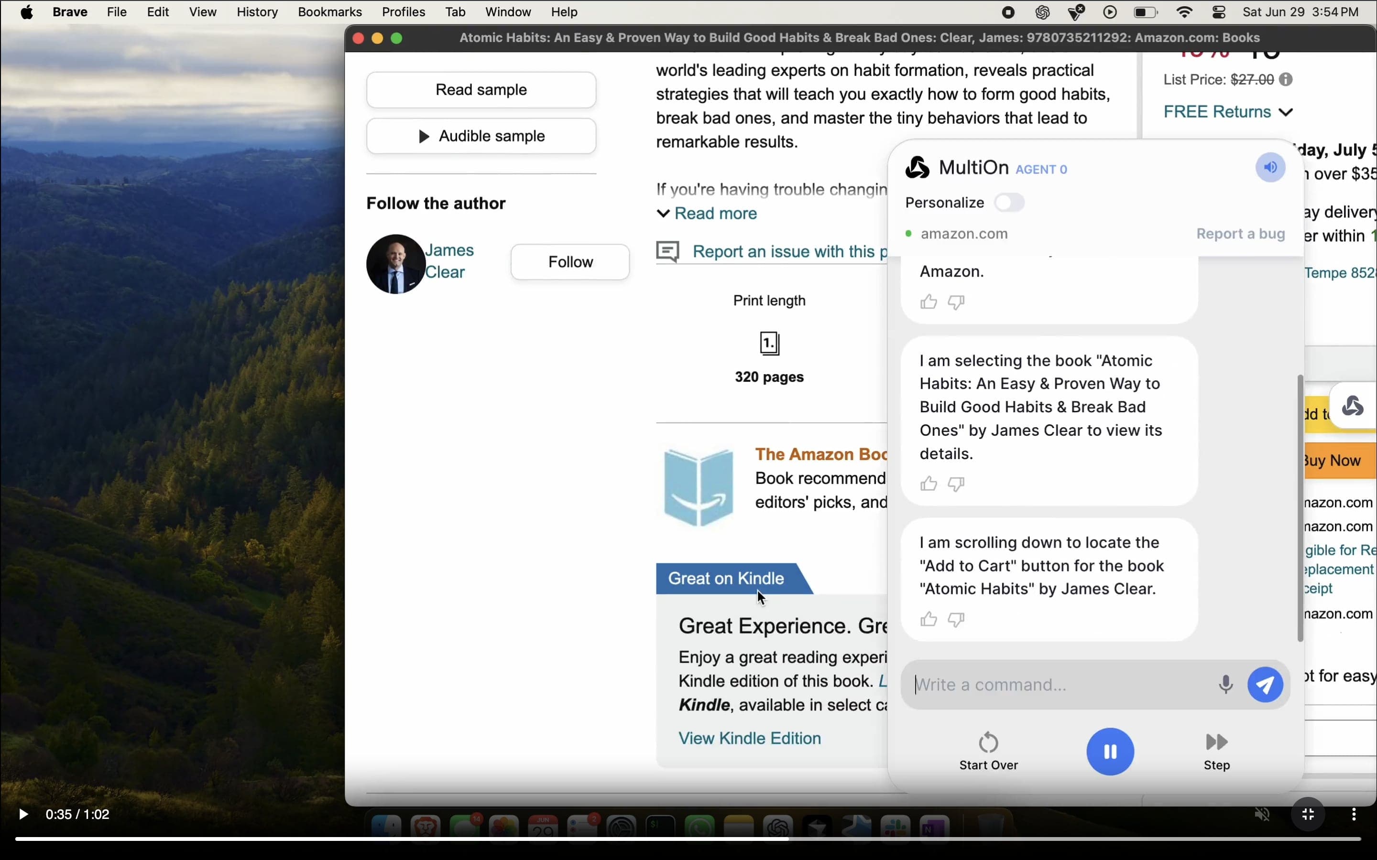Open the James Clear author link
This screenshot has height=860, width=1377.
449,261
